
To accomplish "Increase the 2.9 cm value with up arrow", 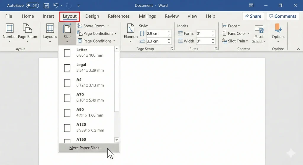I will (169, 32).
